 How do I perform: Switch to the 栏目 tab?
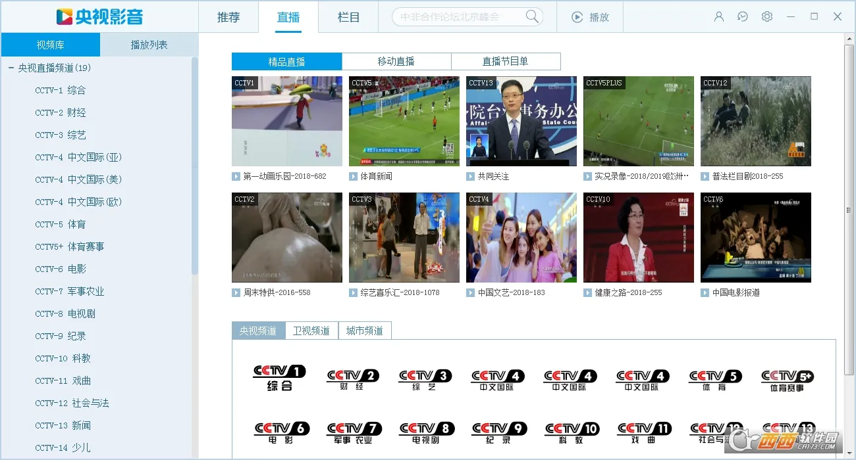click(348, 17)
